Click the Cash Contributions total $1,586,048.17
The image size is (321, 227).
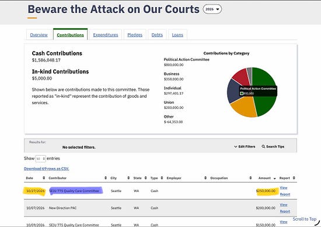click(x=46, y=60)
